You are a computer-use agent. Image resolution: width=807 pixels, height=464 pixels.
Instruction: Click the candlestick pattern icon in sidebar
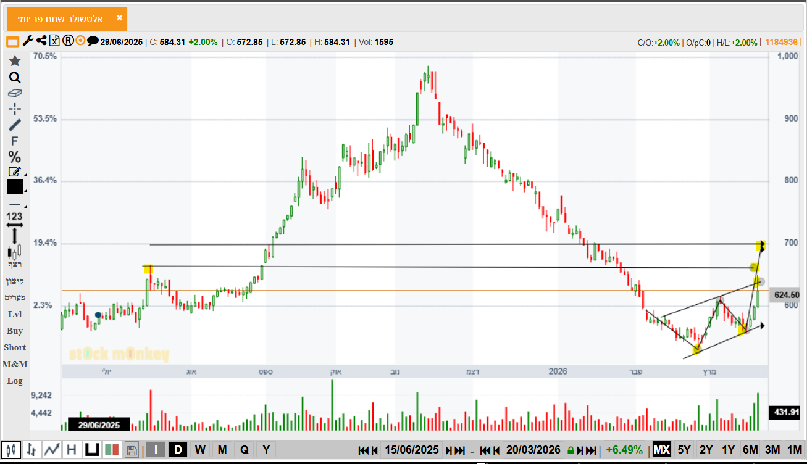[15, 251]
